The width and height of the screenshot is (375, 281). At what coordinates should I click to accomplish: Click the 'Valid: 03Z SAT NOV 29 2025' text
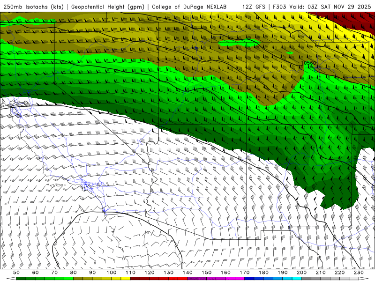330,7
